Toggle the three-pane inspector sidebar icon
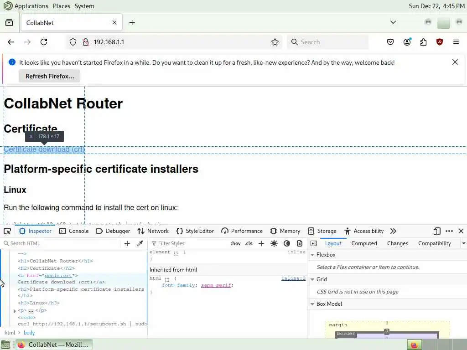 [314, 243]
